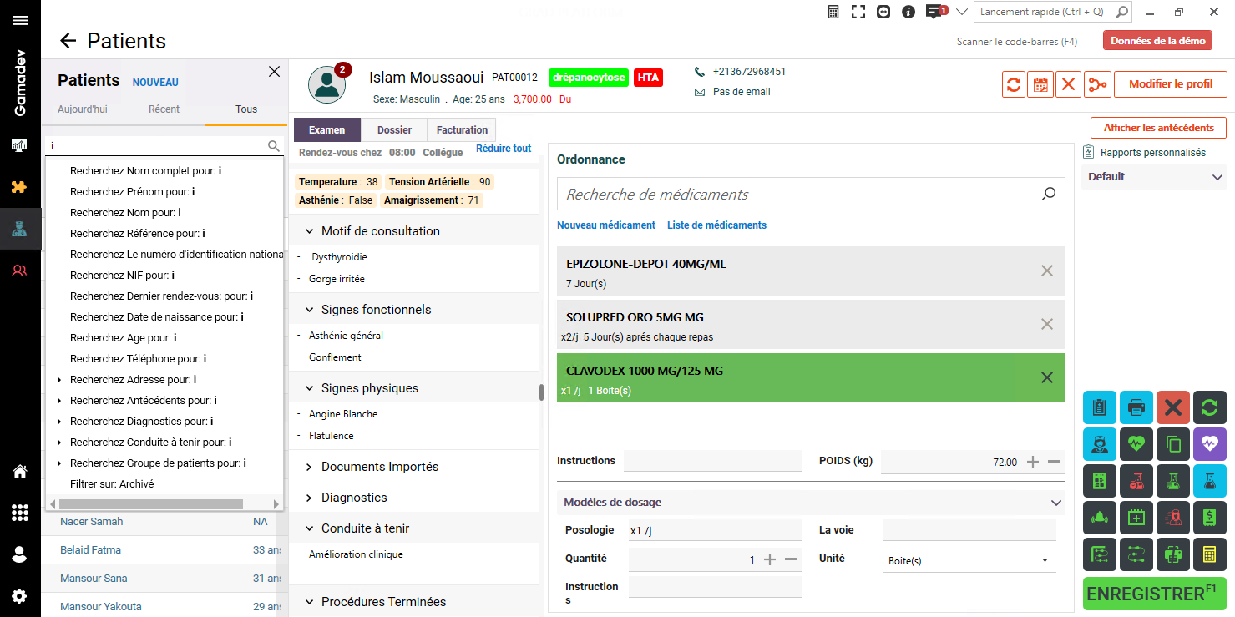Click the Afficher les antécédents button
Viewport: 1235px width, 617px height.
[1158, 128]
